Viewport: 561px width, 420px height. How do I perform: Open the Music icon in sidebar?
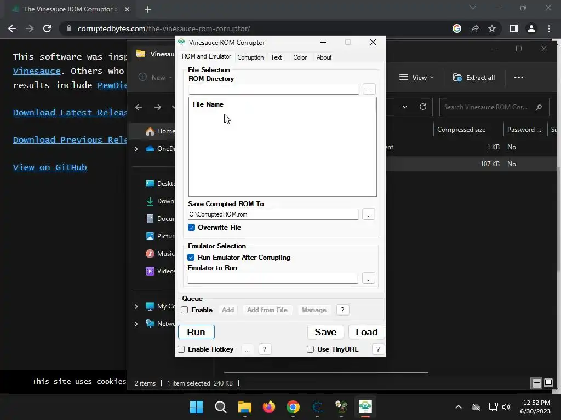click(x=150, y=254)
